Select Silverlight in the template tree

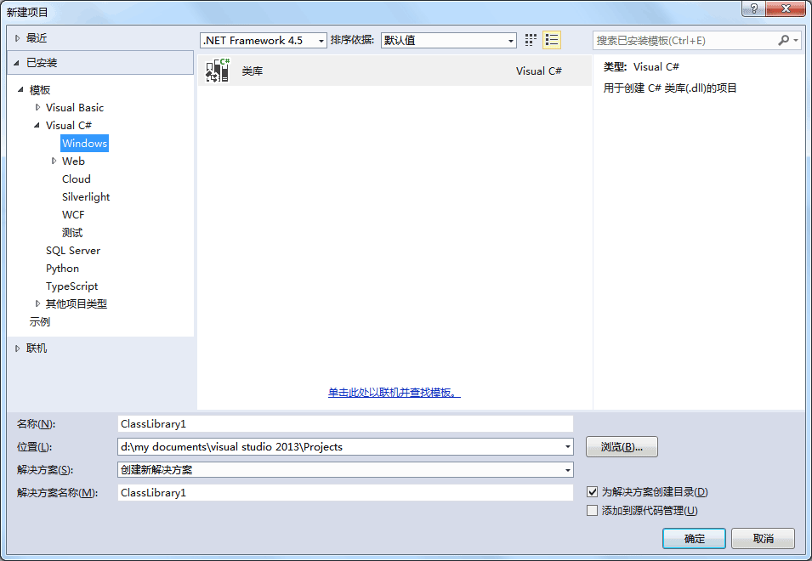[86, 197]
